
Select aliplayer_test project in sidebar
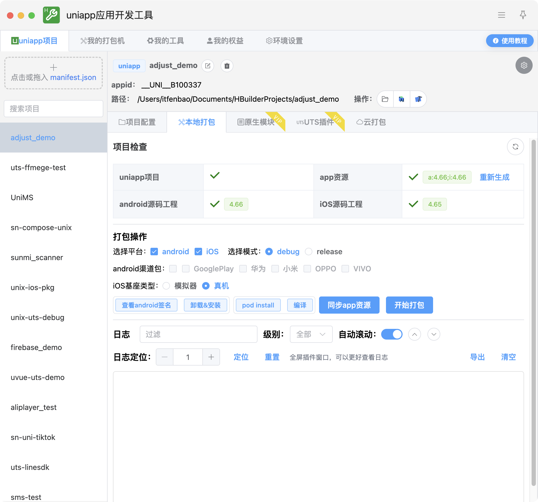click(x=54, y=407)
